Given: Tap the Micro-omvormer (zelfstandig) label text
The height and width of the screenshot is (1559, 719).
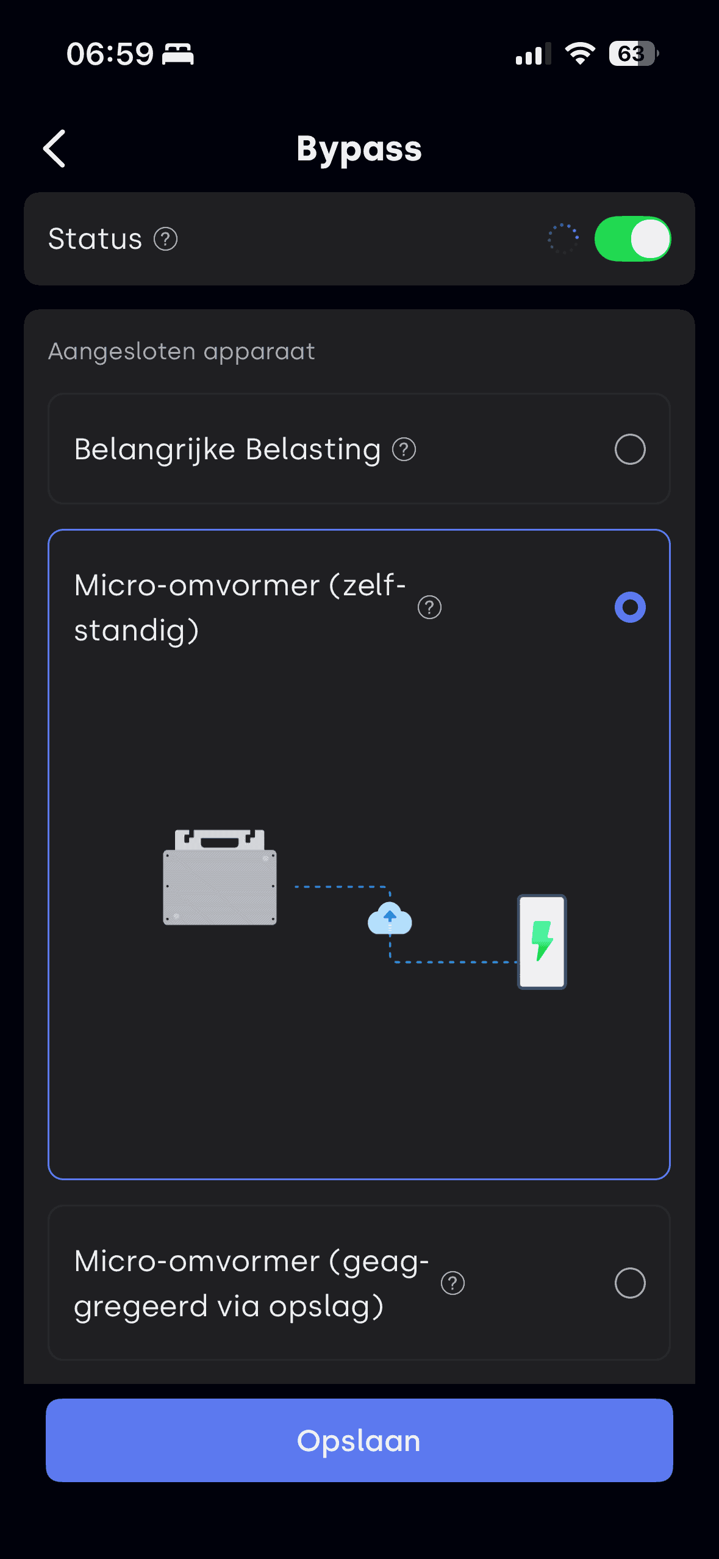Looking at the screenshot, I should click(x=239, y=607).
